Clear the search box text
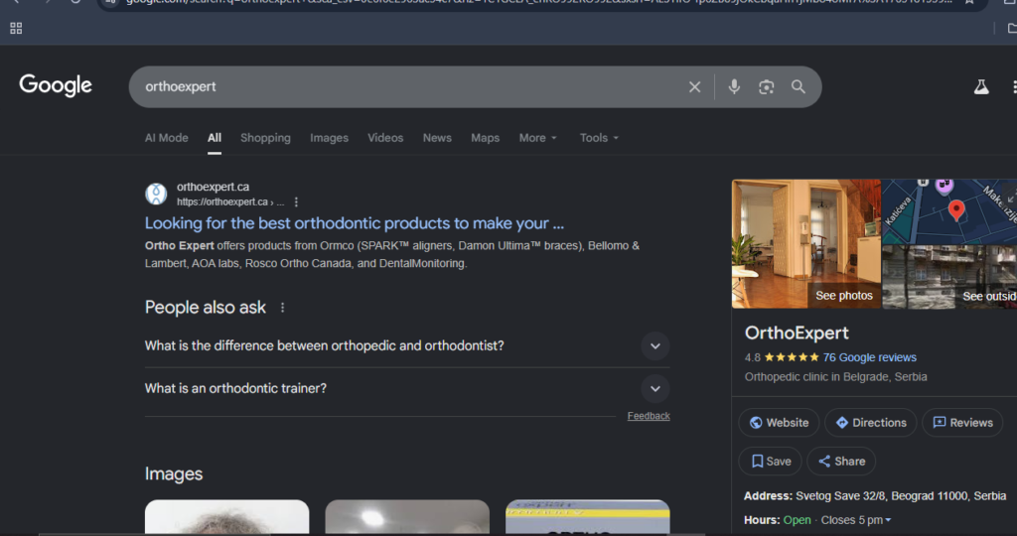 coord(694,87)
